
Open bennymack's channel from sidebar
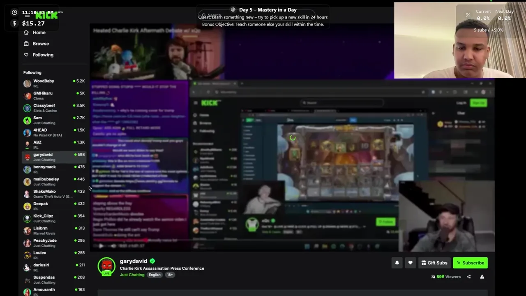coord(54,169)
